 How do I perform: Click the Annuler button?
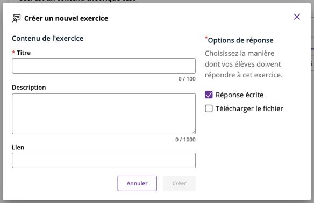[x=137, y=184]
